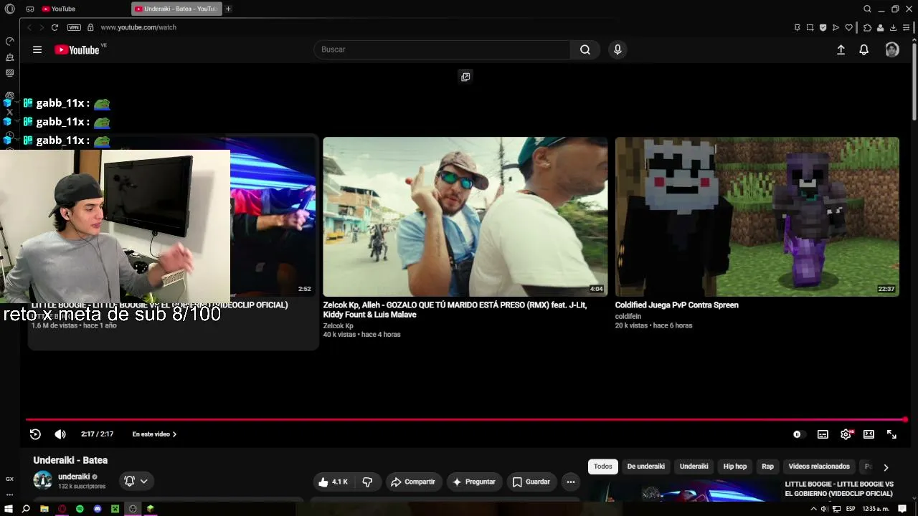
Task: Open Coldified Juega PvP Contra Spreen title
Action: 677,305
